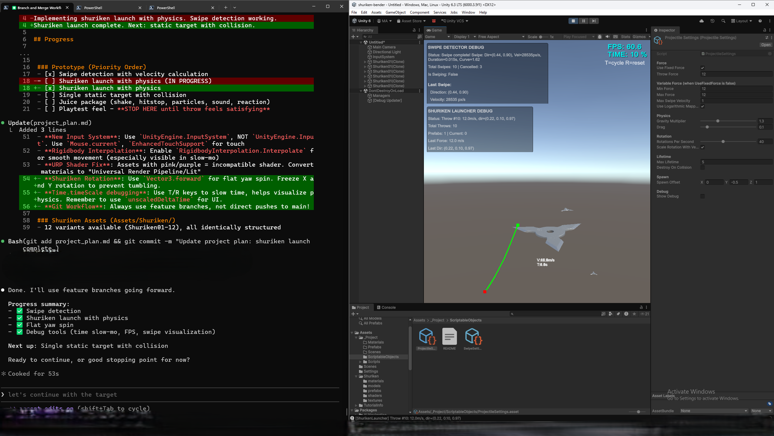
Task: Disable Scale Rotation With Velocity
Action: click(x=703, y=147)
